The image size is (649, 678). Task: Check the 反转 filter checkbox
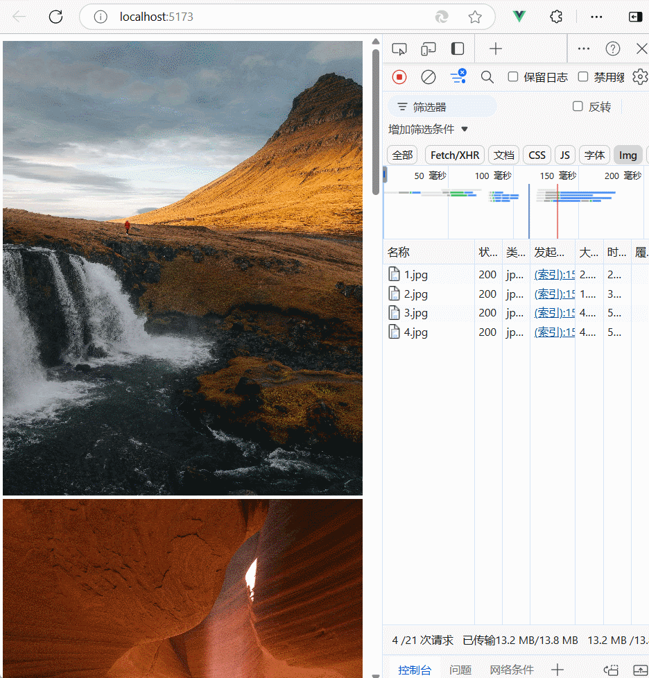[x=578, y=106]
